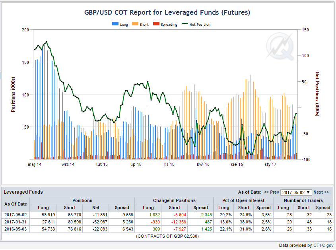Select the 2017-01-31 table row date

tap(16, 222)
